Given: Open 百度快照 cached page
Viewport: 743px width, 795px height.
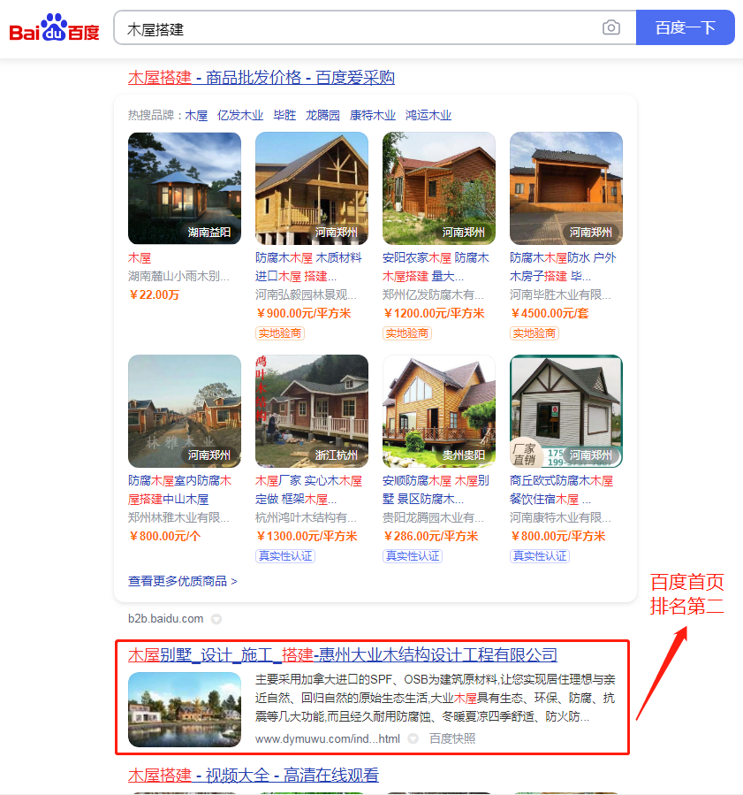Looking at the screenshot, I should 452,738.
